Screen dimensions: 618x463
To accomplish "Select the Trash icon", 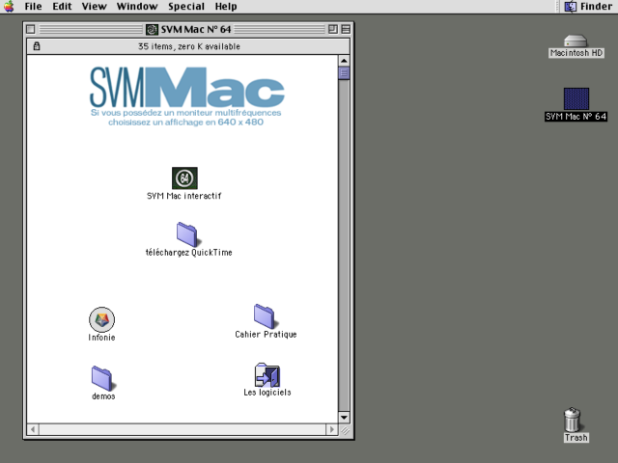I will coord(573,420).
